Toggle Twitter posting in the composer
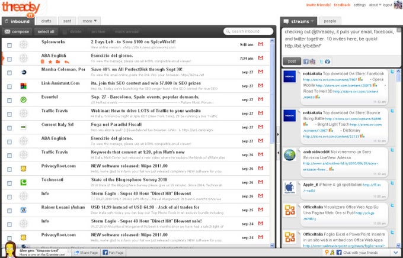 (x=321, y=62)
